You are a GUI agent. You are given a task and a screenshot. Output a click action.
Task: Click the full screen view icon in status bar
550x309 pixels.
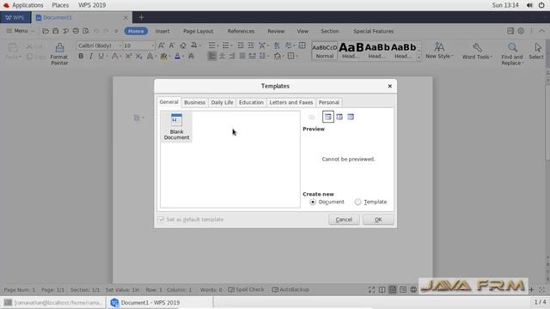point(371,290)
